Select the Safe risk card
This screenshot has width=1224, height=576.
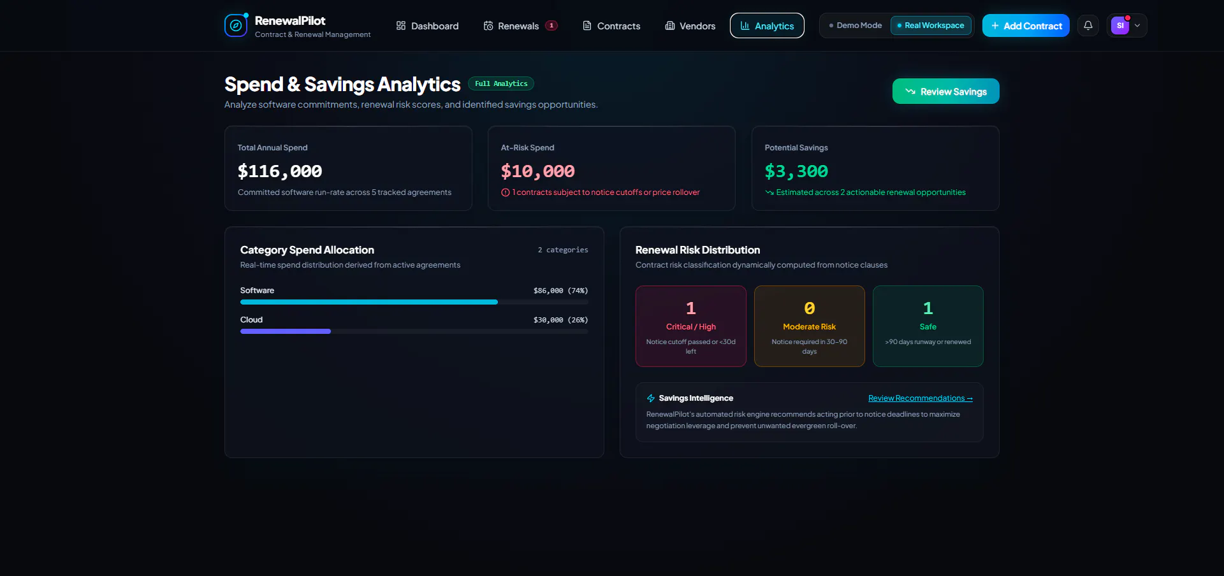pyautogui.click(x=928, y=326)
